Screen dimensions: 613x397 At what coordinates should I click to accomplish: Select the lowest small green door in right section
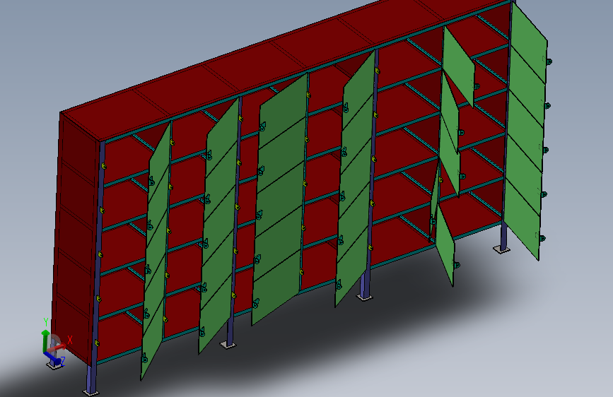click(445, 245)
